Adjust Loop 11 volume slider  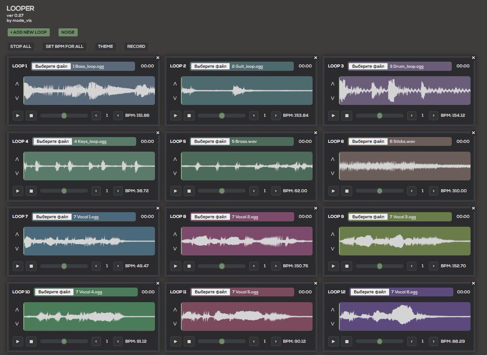(222, 342)
